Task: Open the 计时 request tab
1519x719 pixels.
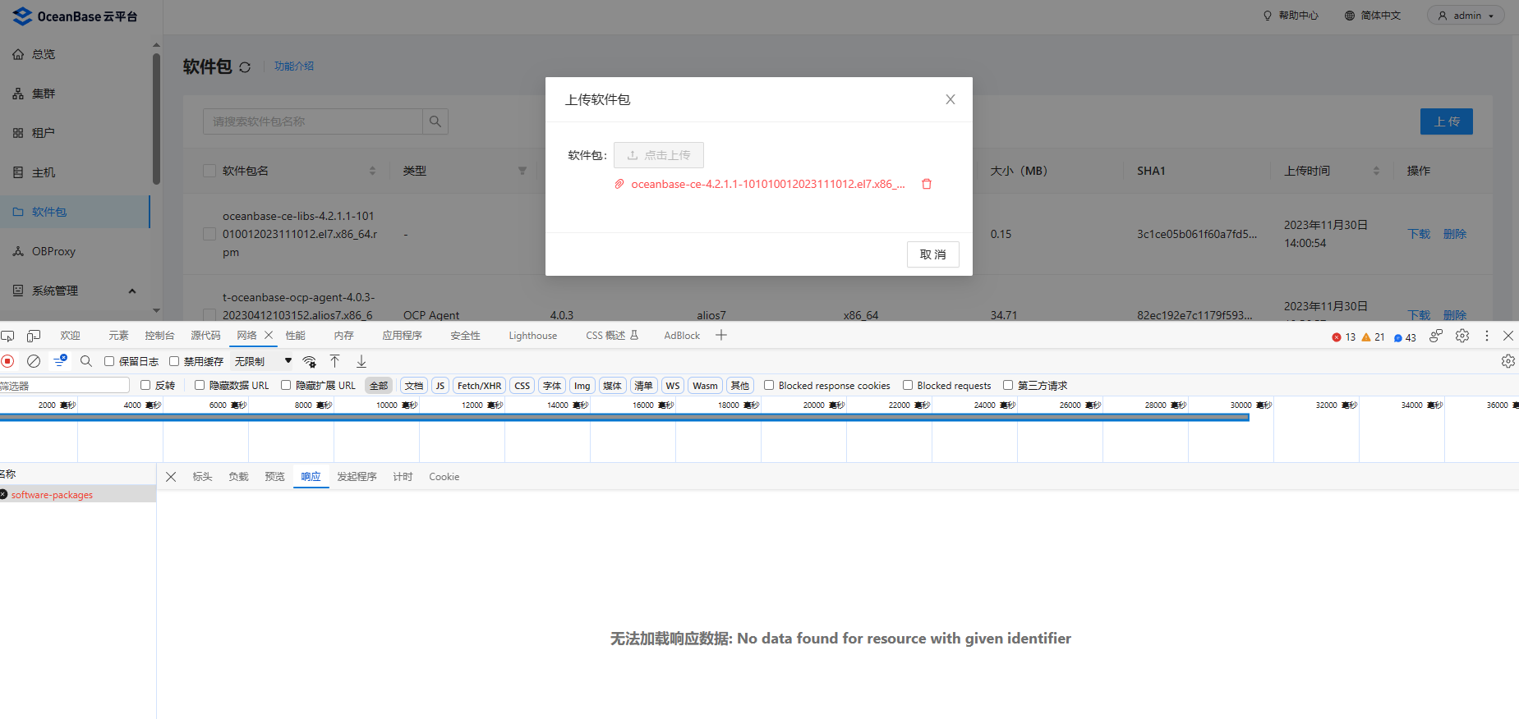Action: 403,477
